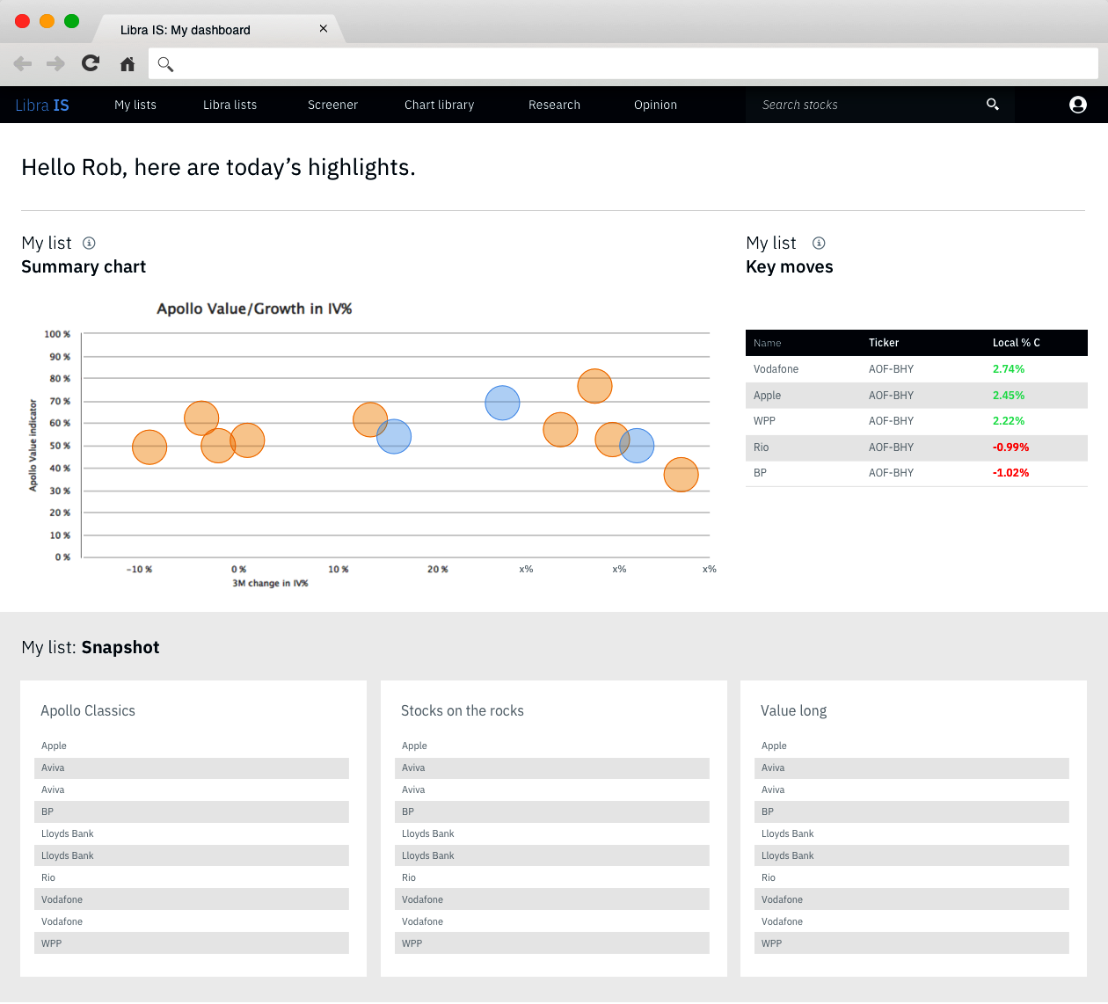Open the Chart library menu item
This screenshot has height=1004, width=1108.
coord(439,105)
